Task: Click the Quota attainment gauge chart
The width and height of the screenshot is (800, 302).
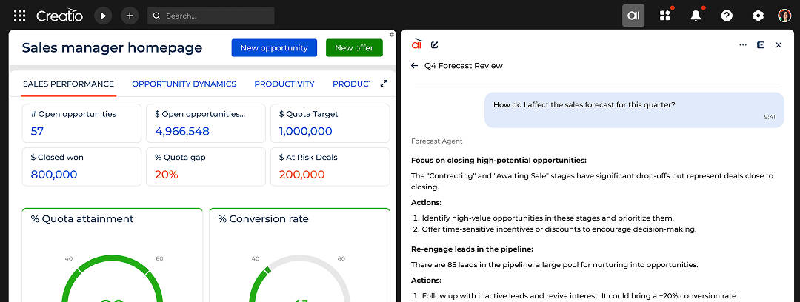Action: [x=112, y=266]
